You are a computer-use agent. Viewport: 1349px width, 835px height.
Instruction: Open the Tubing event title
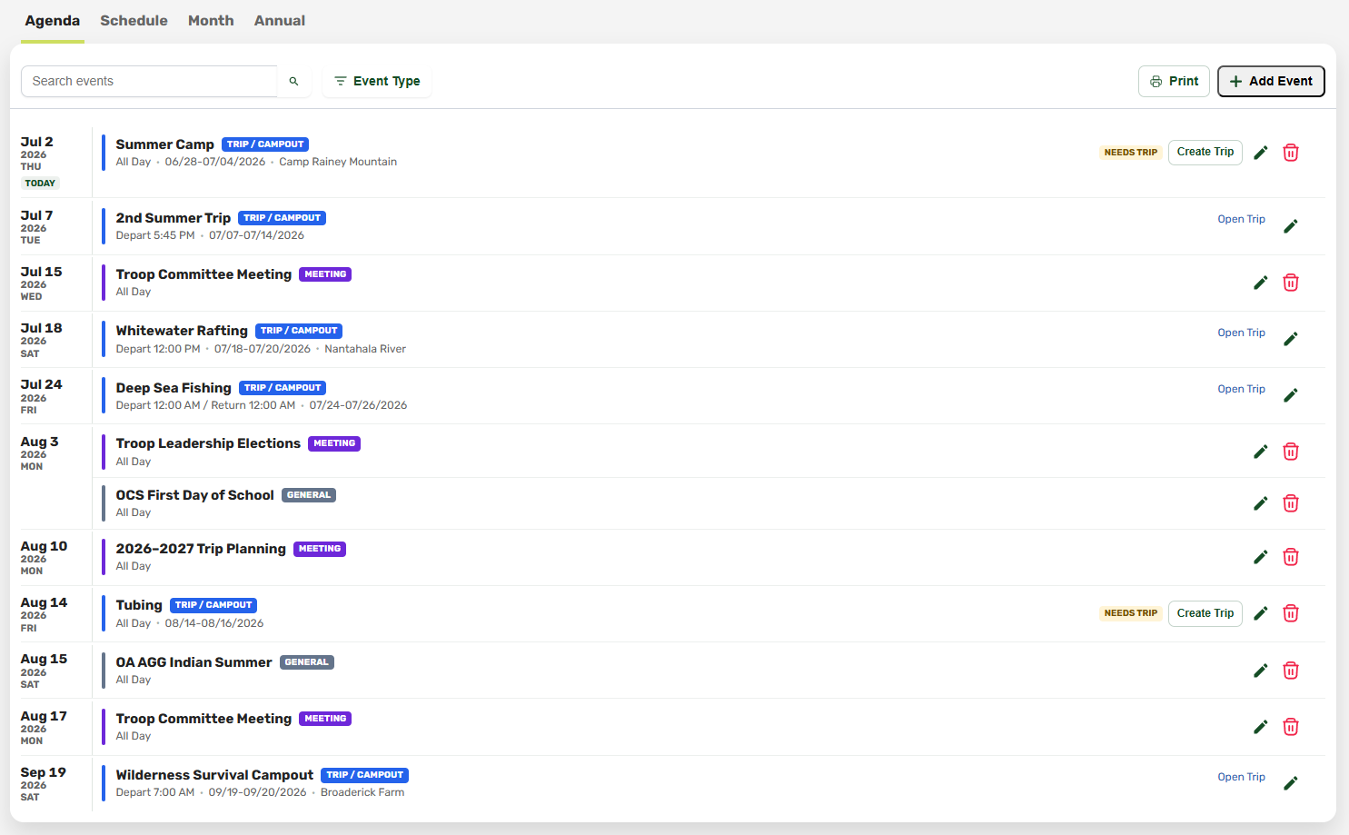139,605
